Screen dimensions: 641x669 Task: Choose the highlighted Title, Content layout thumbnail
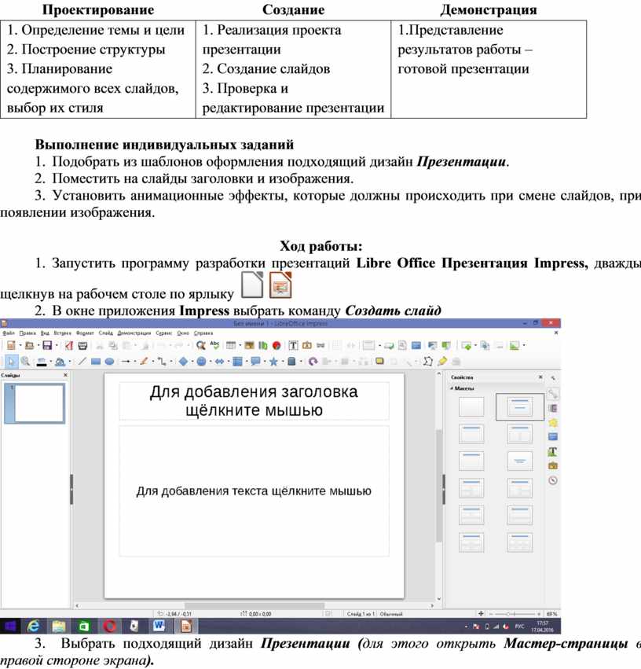[x=519, y=406]
